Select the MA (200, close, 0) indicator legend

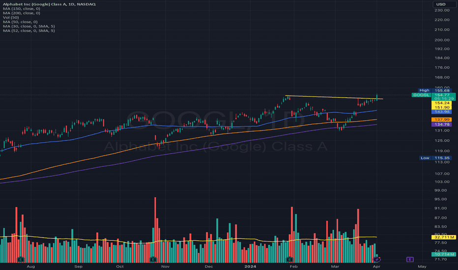tap(21, 13)
